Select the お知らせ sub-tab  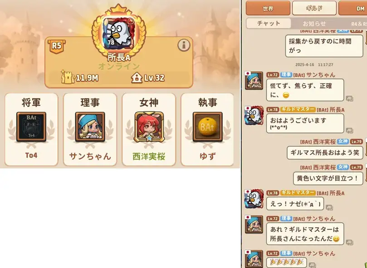point(314,24)
